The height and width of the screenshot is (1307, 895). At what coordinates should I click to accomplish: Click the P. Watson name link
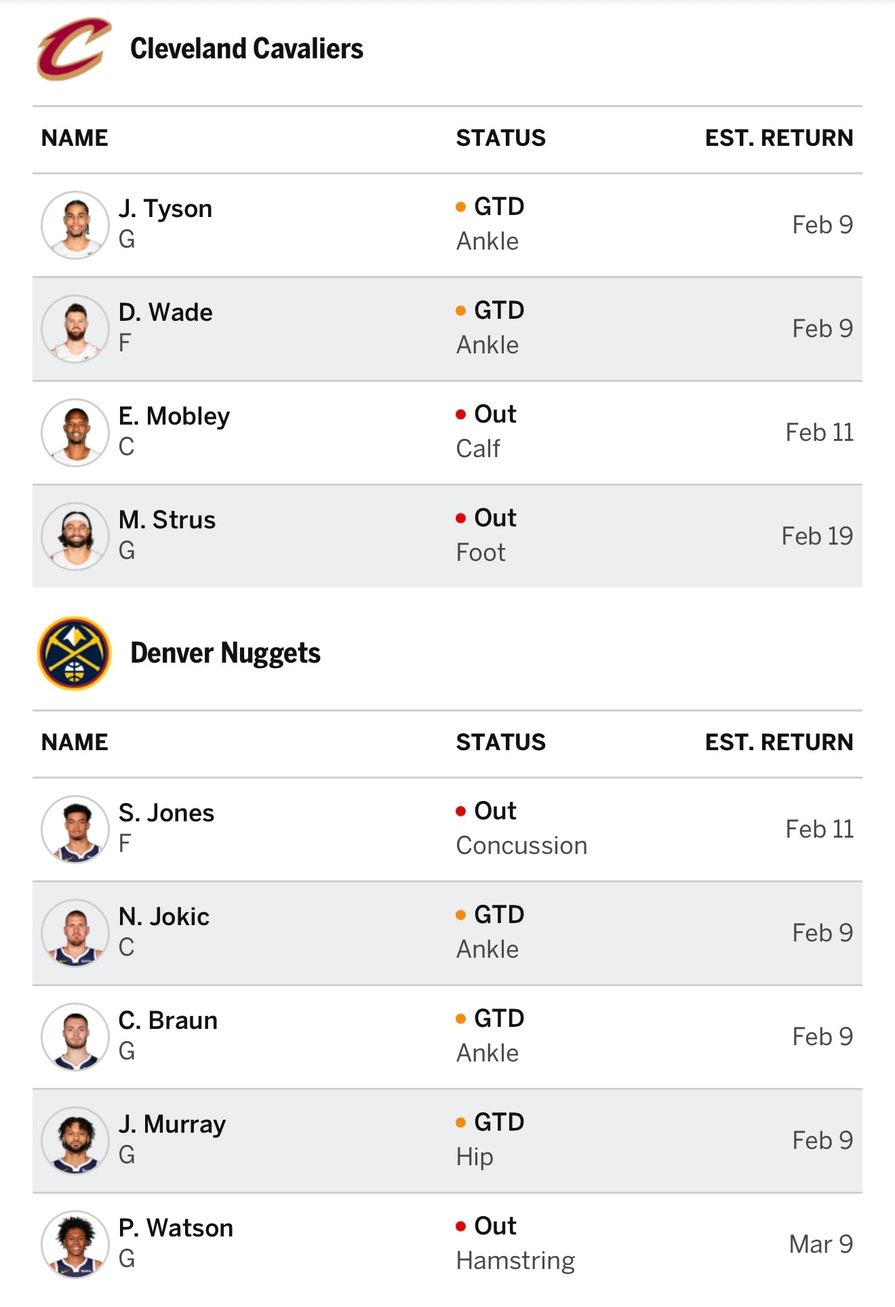(x=176, y=1228)
